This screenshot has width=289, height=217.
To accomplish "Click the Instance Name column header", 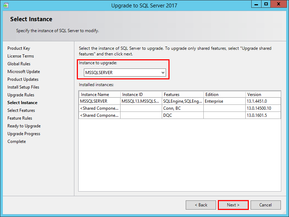I will click(99, 95).
